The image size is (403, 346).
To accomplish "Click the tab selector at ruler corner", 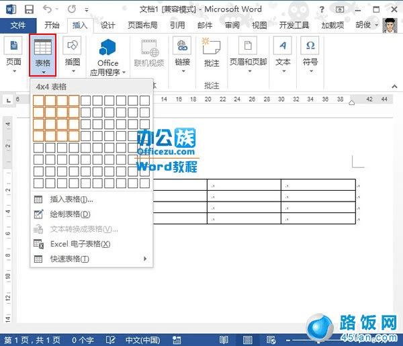I will [x=9, y=100].
